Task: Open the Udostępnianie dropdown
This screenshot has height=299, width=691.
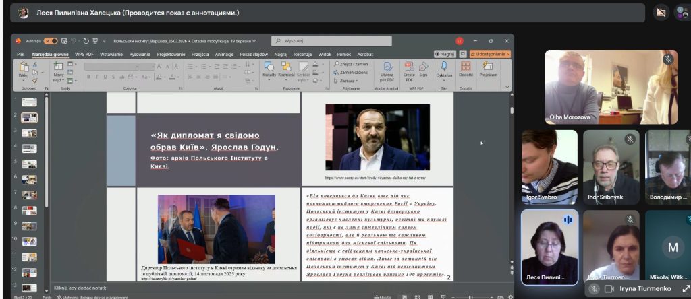Action: click(x=491, y=54)
